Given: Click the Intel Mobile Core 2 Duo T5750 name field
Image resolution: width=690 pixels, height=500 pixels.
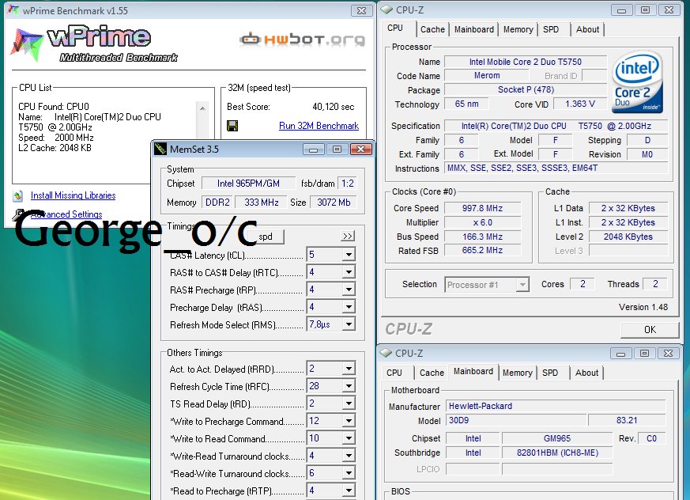Looking at the screenshot, I should [x=526, y=62].
